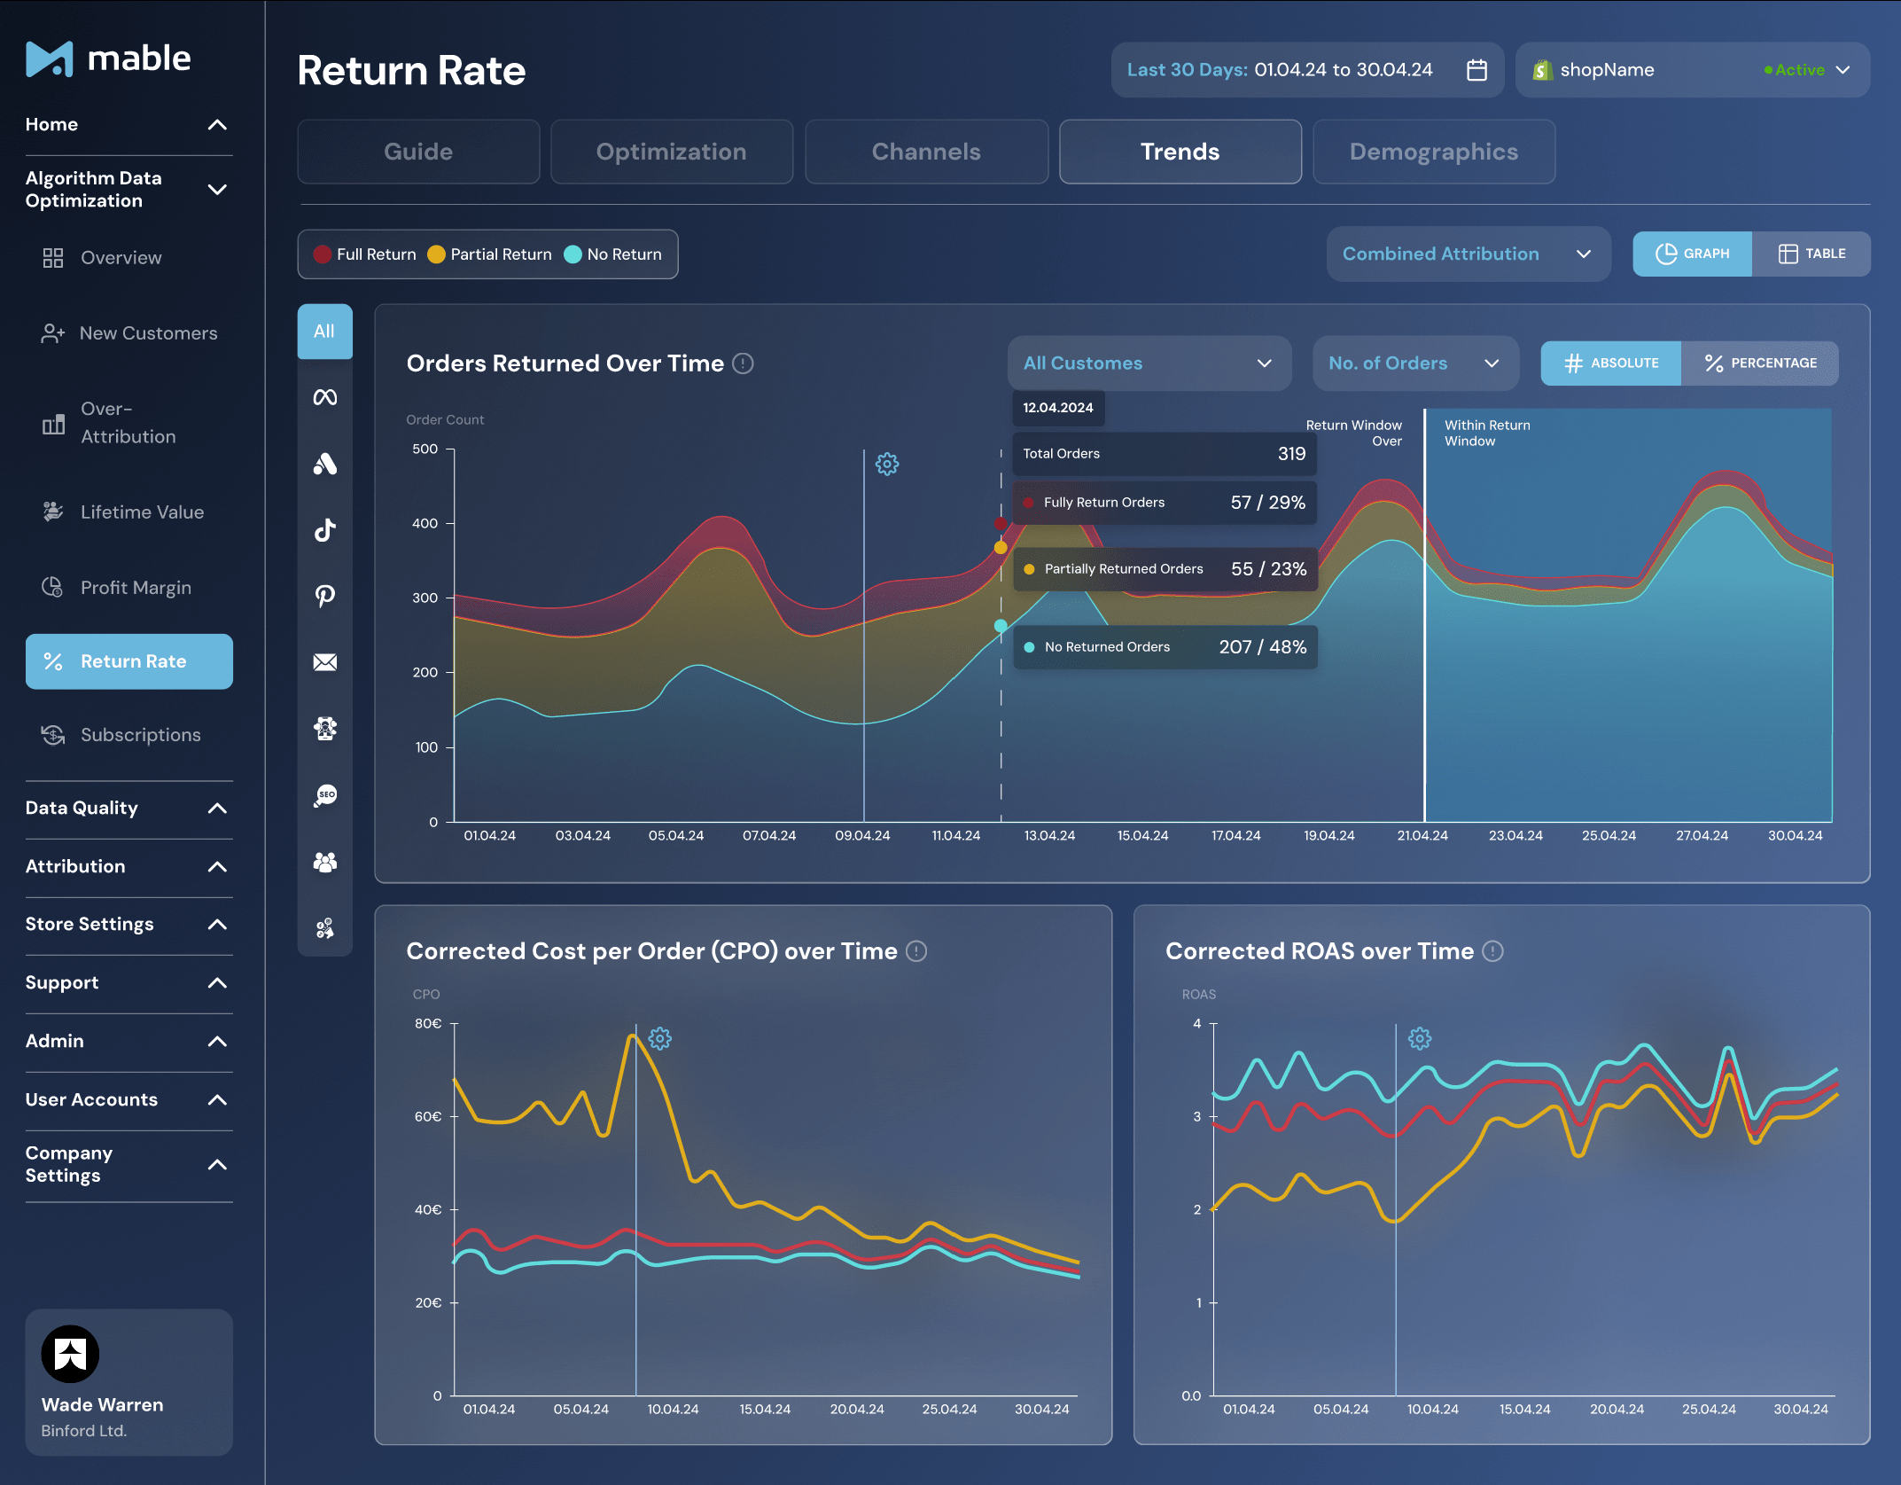Filter by the TikTok channel icon
The width and height of the screenshot is (1901, 1485).
pos(324,529)
